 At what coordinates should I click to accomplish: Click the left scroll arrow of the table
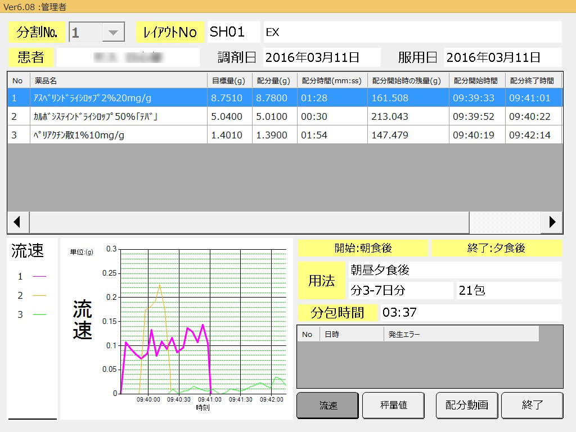[x=17, y=222]
